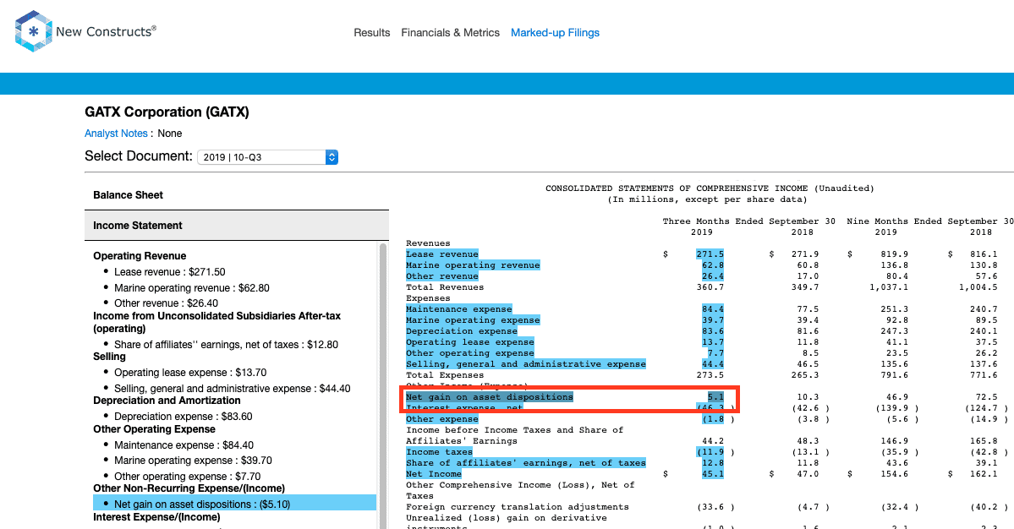Click highlighted Maintenance expense in filing

[x=459, y=309]
